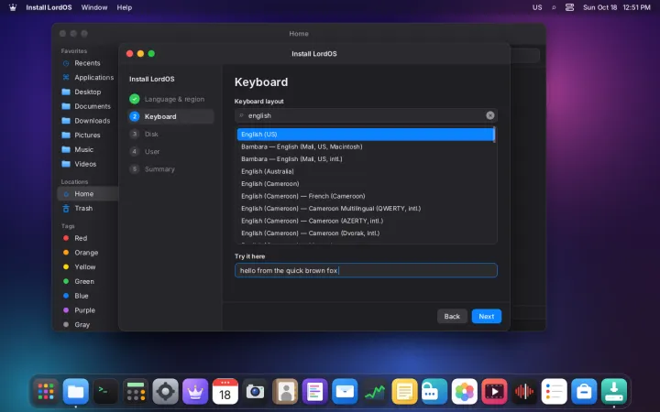
Task: Open Recents in Home window sidebar
Action: coord(87,63)
